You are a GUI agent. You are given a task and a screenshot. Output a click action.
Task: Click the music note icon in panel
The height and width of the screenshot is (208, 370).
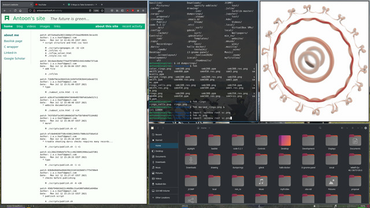point(335,206)
